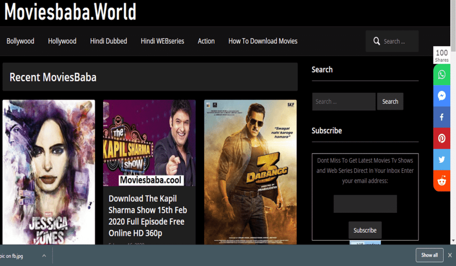456x266 pixels.
Task: Open the Bollywood menu
Action: (20, 41)
